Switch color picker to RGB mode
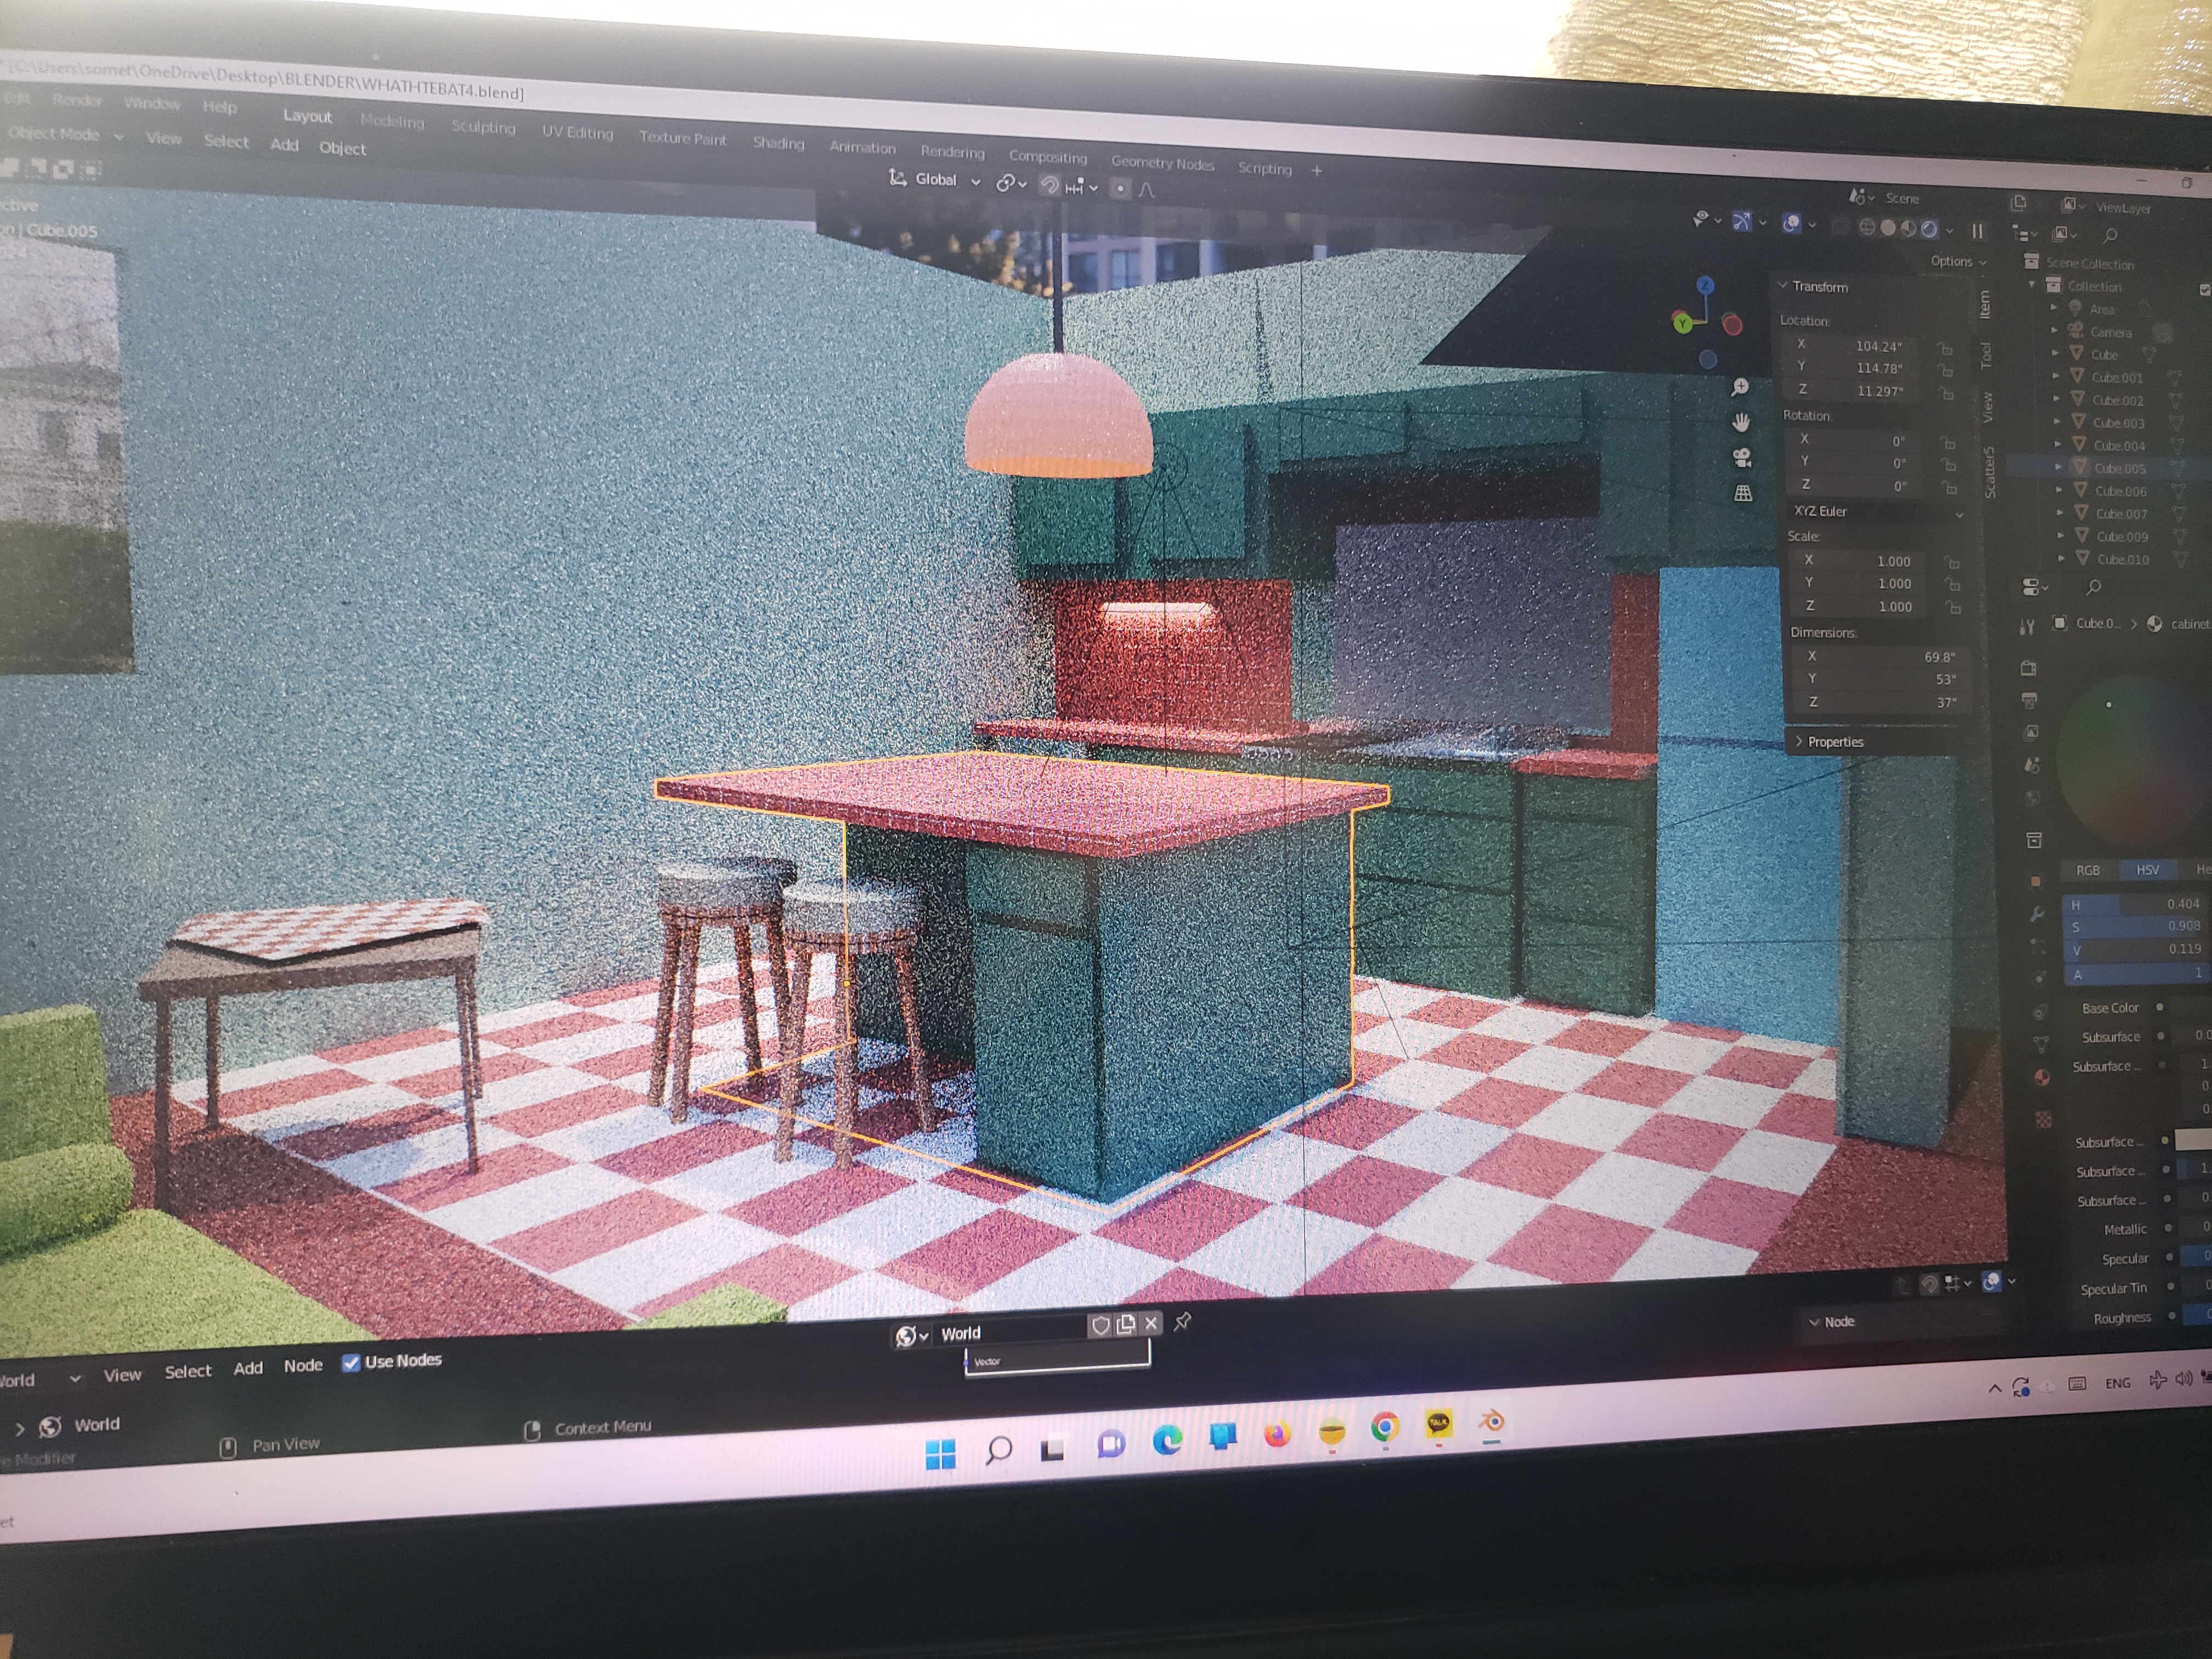The height and width of the screenshot is (1659, 2212). [2088, 870]
